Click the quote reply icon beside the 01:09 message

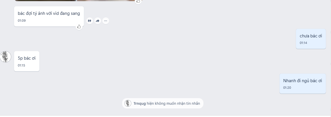pos(90,21)
